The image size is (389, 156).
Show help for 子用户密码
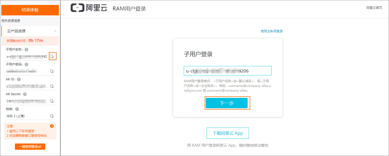26,64
